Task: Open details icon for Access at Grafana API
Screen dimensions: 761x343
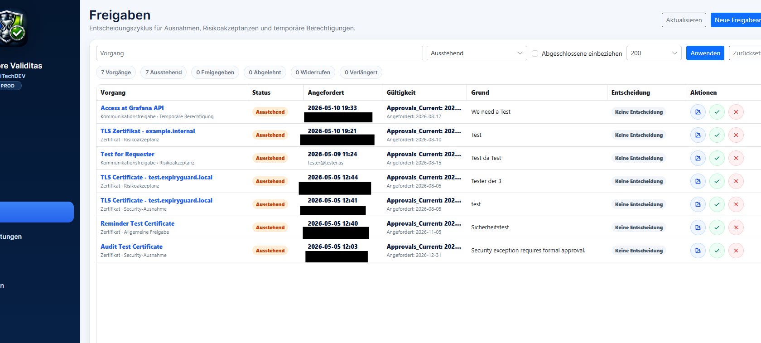Action: coord(698,112)
